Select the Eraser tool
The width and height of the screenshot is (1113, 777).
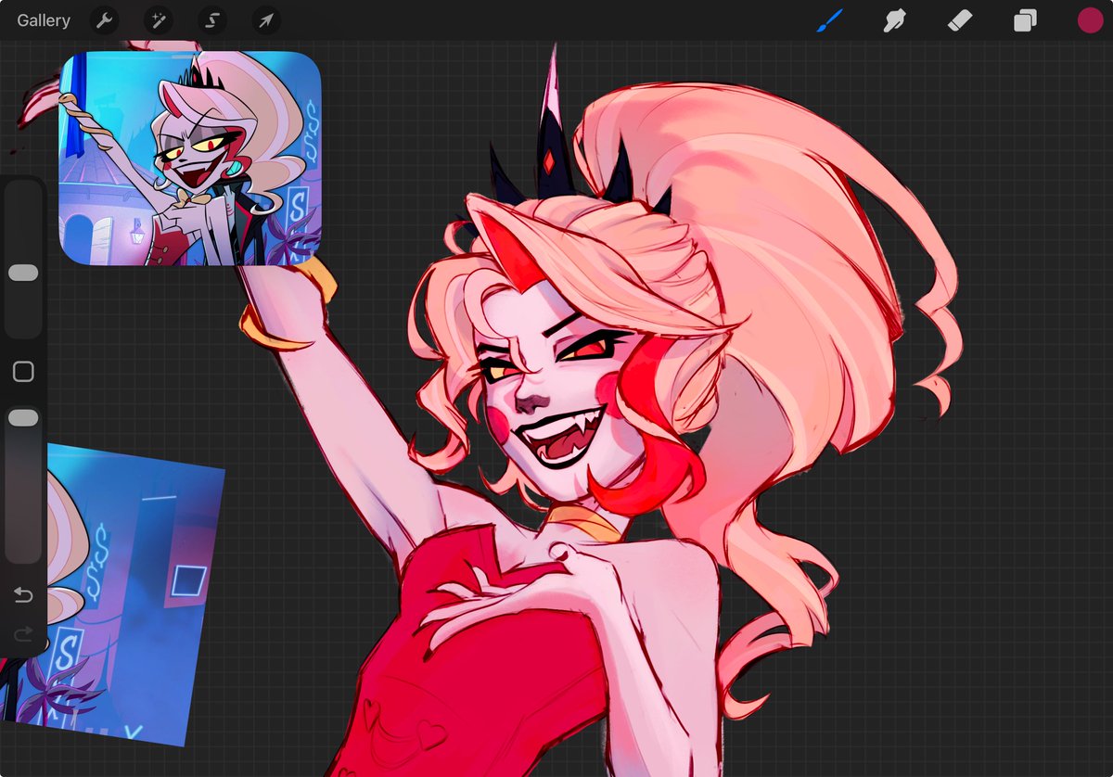(960, 20)
